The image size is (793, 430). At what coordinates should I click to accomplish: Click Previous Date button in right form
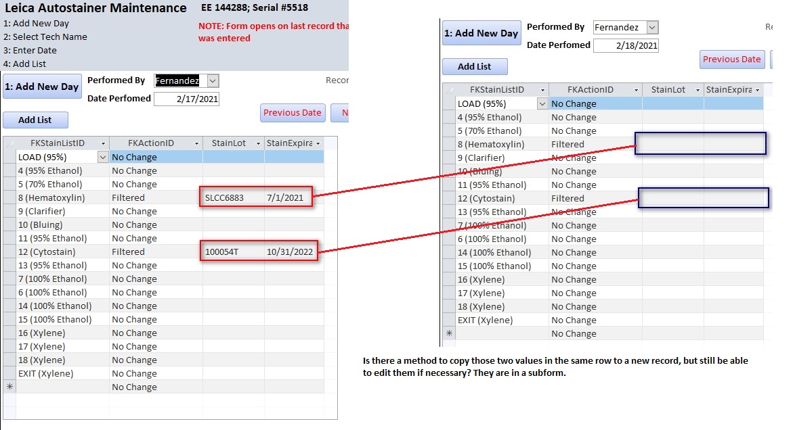tap(732, 59)
